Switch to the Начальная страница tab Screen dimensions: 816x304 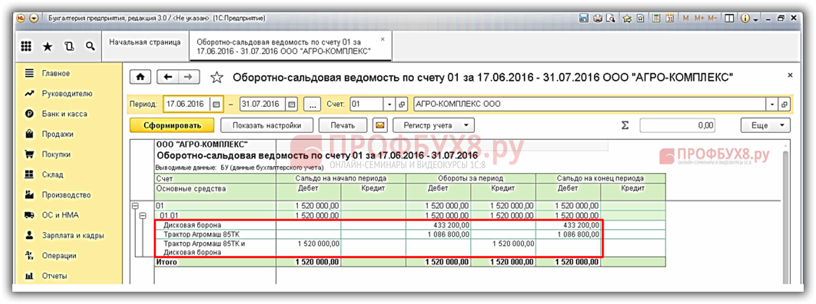(x=145, y=42)
